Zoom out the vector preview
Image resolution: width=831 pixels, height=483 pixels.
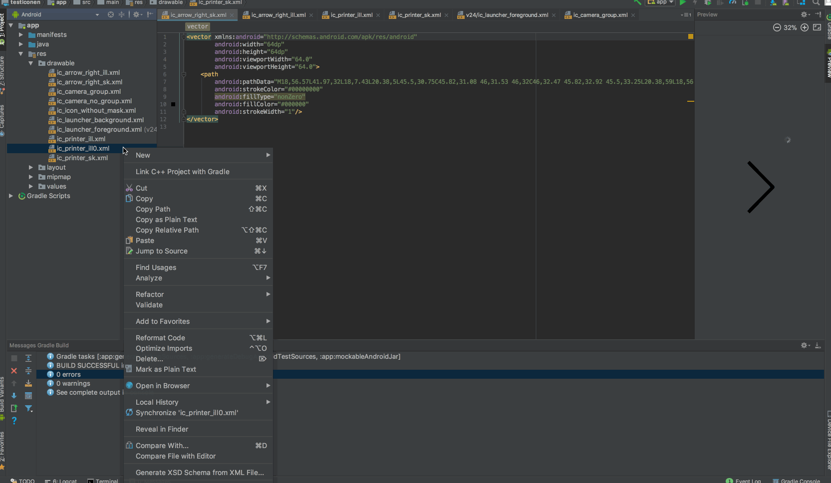coord(777,27)
